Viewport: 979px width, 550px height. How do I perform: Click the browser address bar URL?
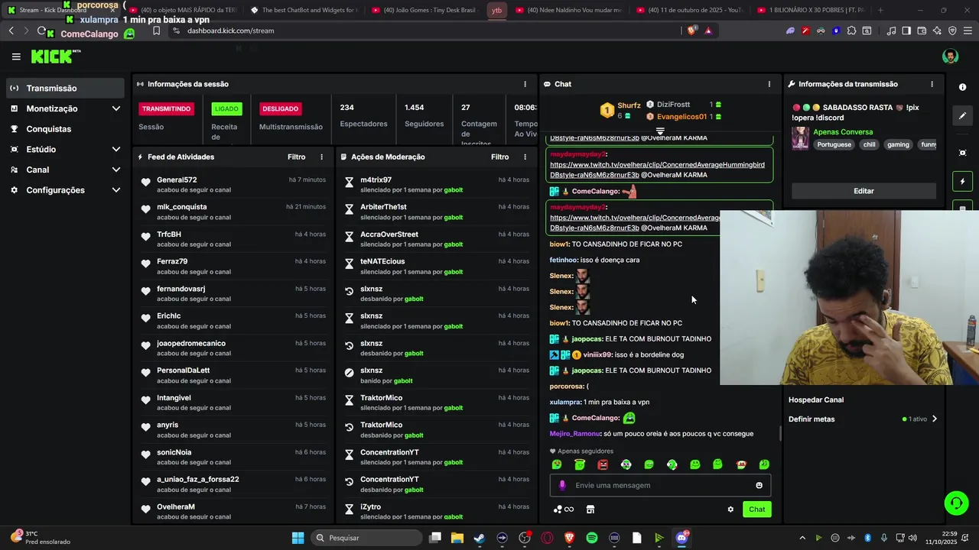click(x=230, y=31)
